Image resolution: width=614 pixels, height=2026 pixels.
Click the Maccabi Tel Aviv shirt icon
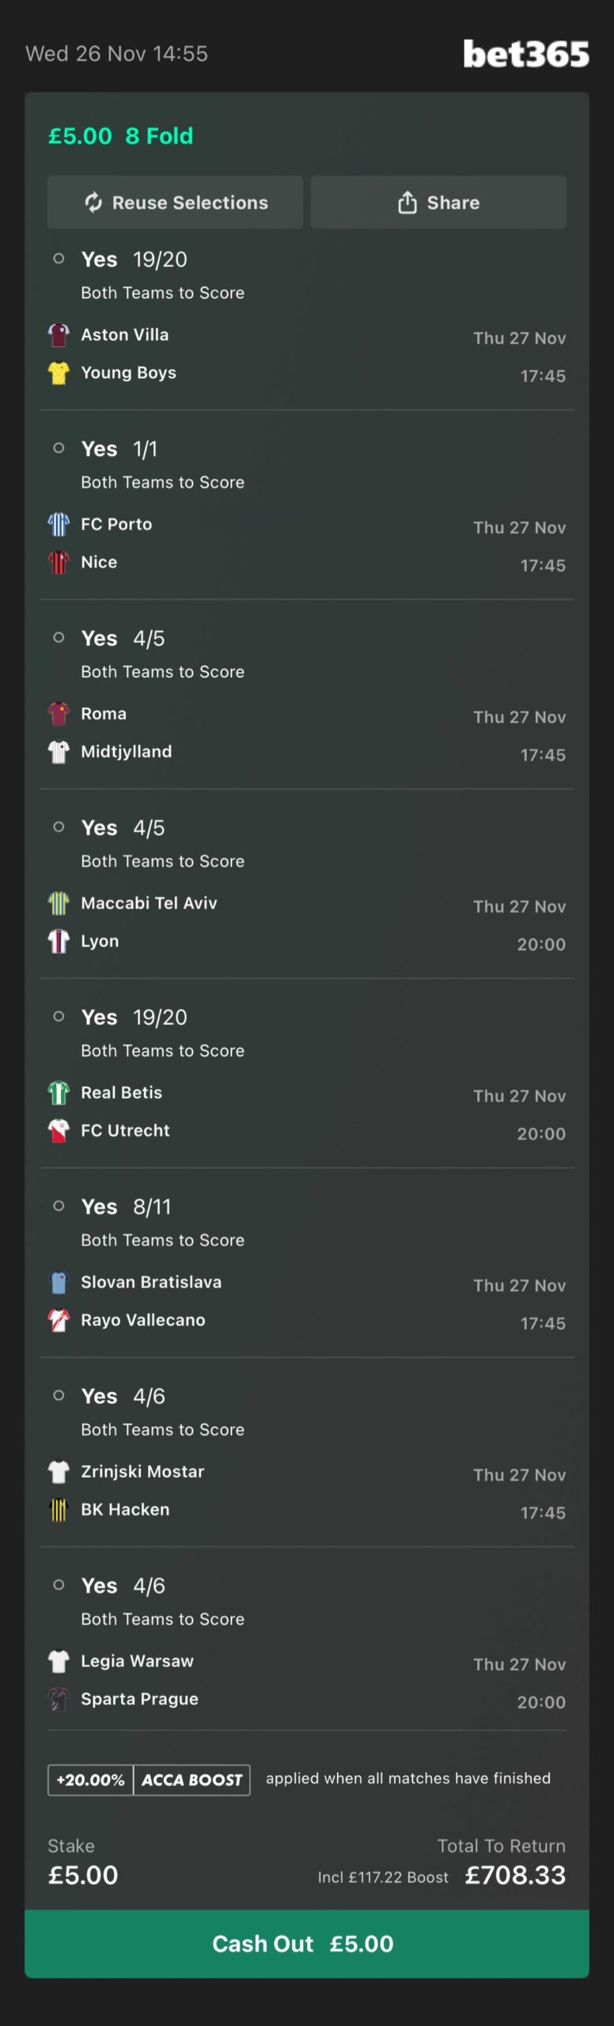pyautogui.click(x=59, y=903)
